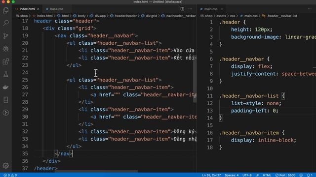Click the warnings count in status bar
The width and height of the screenshot is (316, 177).
(14, 175)
